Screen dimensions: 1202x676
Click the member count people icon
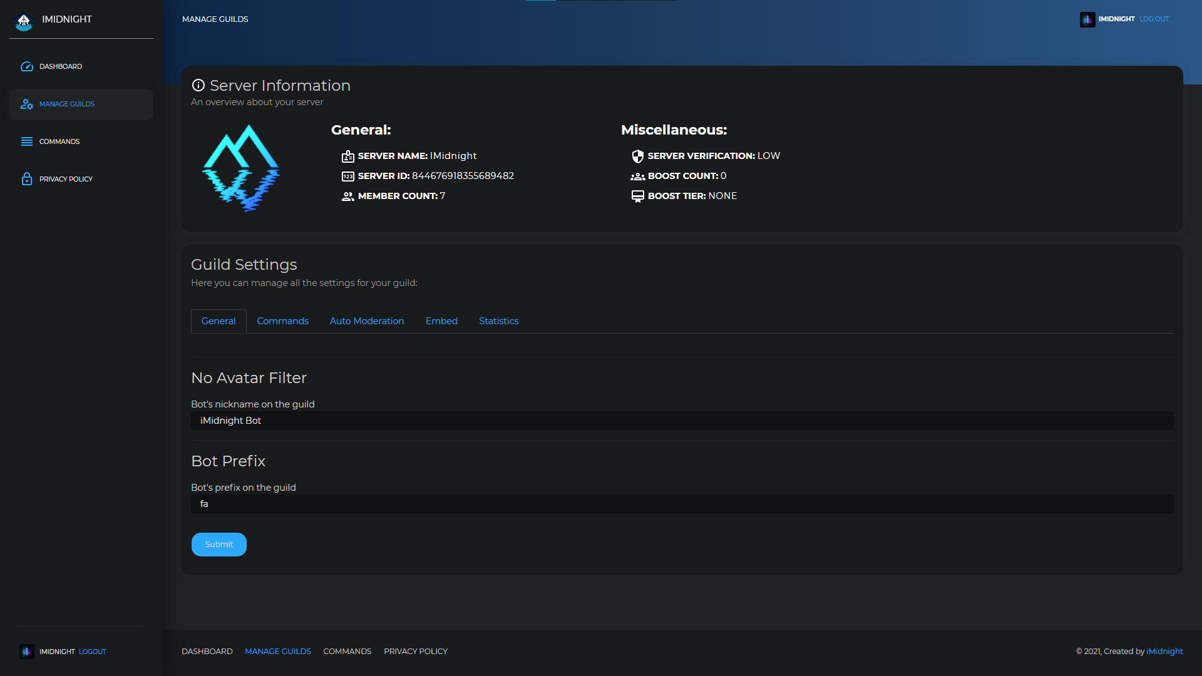tap(348, 197)
